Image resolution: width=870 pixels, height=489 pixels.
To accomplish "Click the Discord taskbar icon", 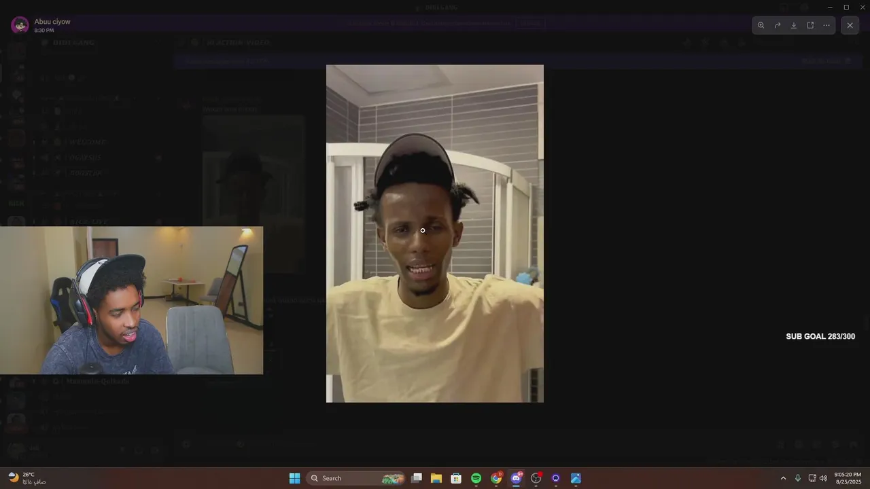I will coord(516,478).
